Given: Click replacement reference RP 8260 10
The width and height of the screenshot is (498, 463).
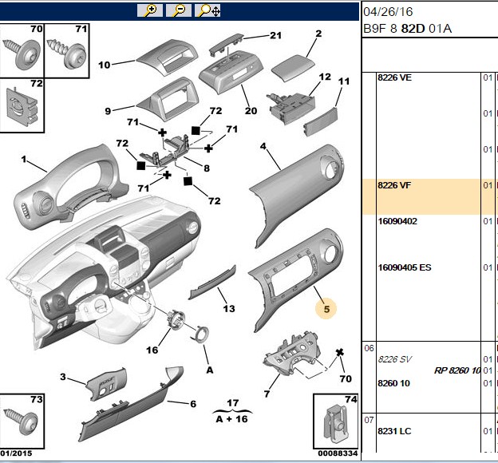Looking at the screenshot, I should pos(457,370).
